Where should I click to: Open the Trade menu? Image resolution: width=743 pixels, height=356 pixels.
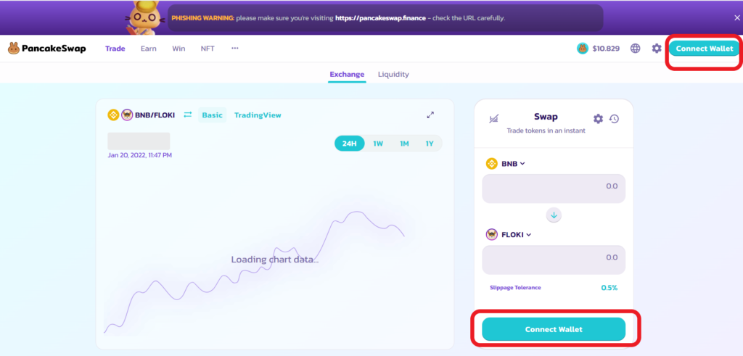tap(115, 49)
